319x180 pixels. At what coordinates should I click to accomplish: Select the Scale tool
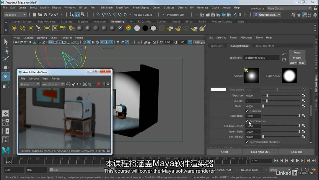coord(6,85)
